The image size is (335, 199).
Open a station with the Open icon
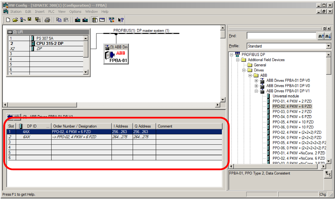[x=15, y=20]
